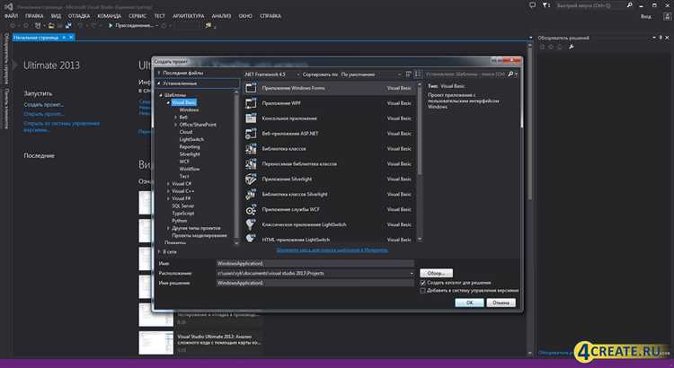Select the Python tree item
The width and height of the screenshot is (674, 368).
point(180,221)
